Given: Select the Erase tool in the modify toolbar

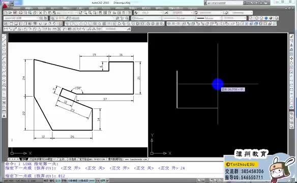Looking at the screenshot, I should pos(291,36).
